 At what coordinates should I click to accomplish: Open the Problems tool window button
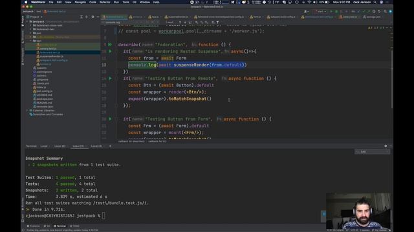coord(33,226)
